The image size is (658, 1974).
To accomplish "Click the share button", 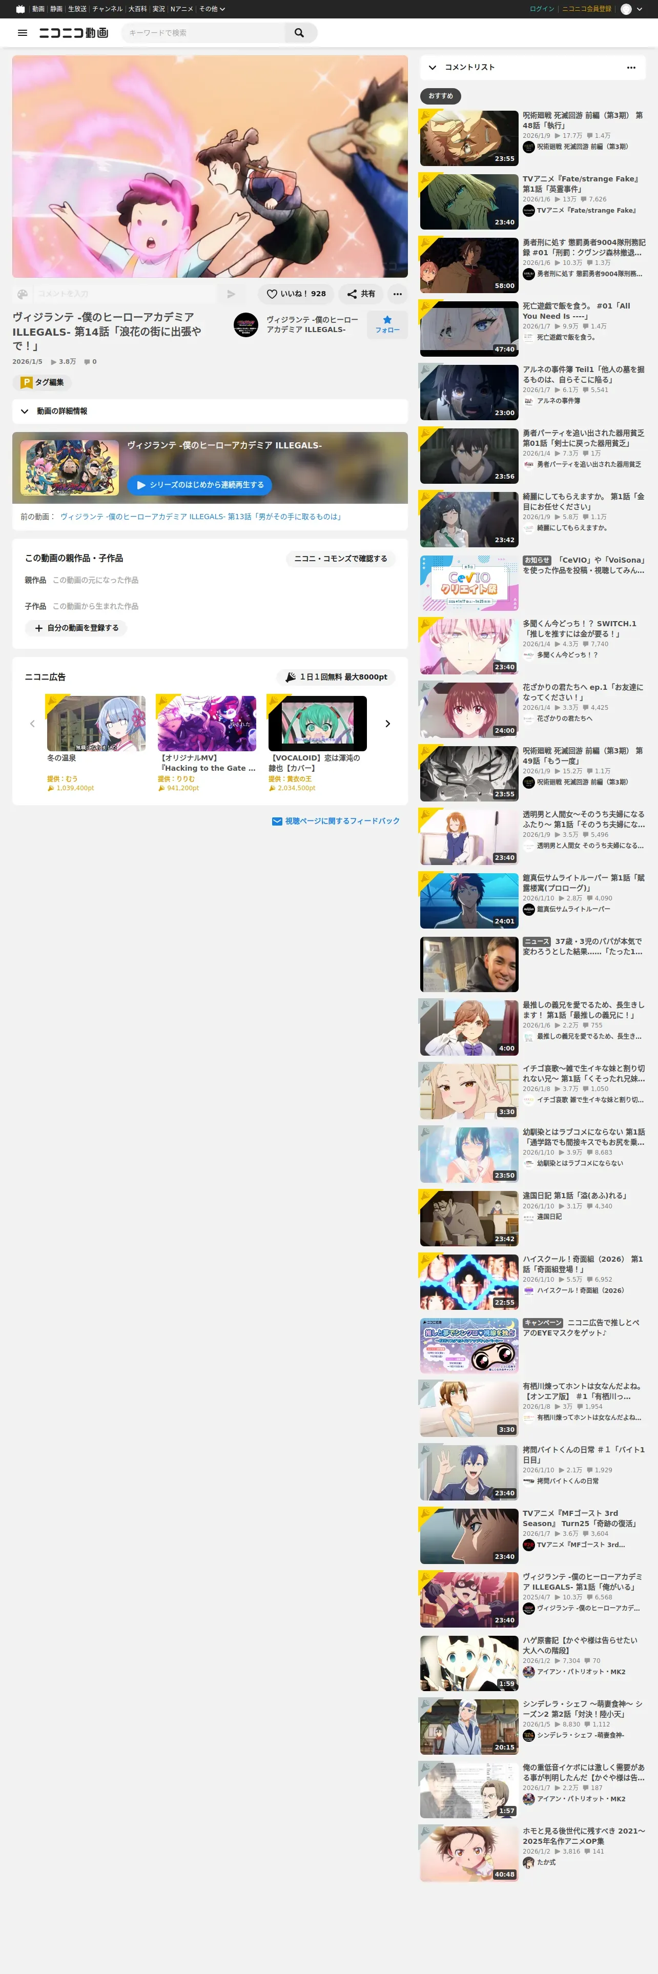I will [361, 294].
